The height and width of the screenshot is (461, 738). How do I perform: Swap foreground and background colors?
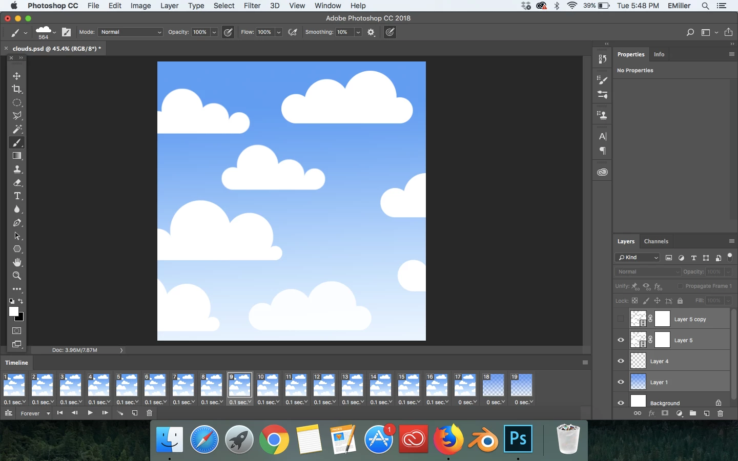coord(21,301)
